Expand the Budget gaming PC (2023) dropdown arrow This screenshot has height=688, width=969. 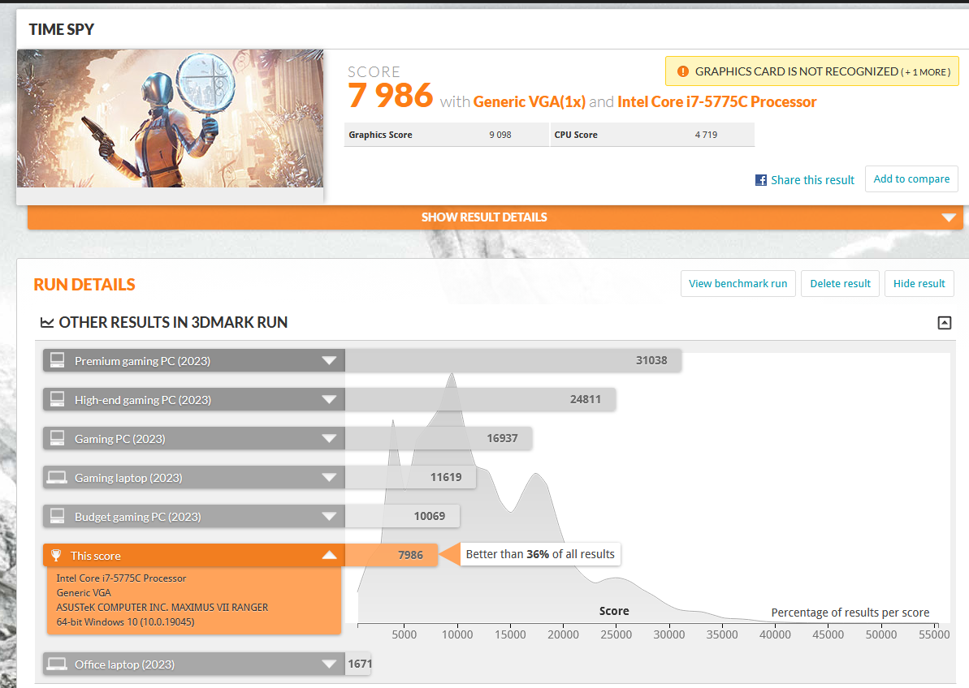pyautogui.click(x=330, y=517)
